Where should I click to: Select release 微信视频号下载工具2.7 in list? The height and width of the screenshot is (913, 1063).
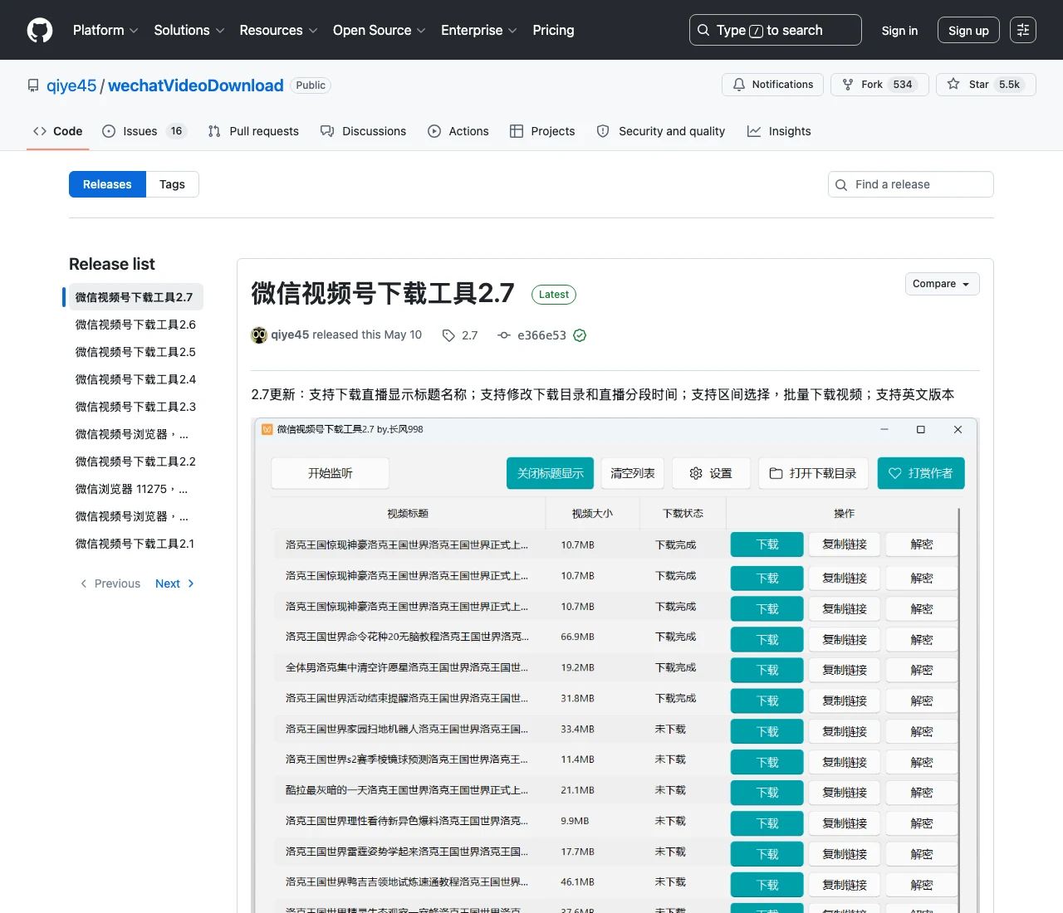[x=135, y=297]
